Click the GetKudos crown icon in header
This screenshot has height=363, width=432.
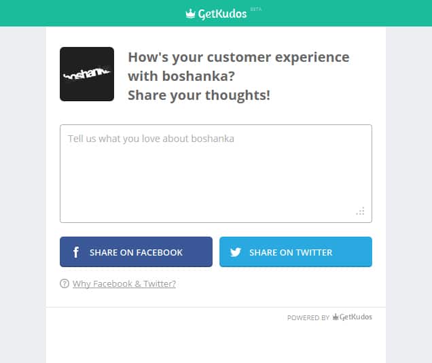[x=190, y=14]
